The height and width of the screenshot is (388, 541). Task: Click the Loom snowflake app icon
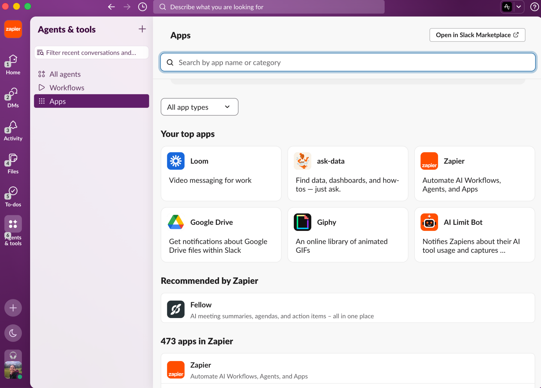176,161
